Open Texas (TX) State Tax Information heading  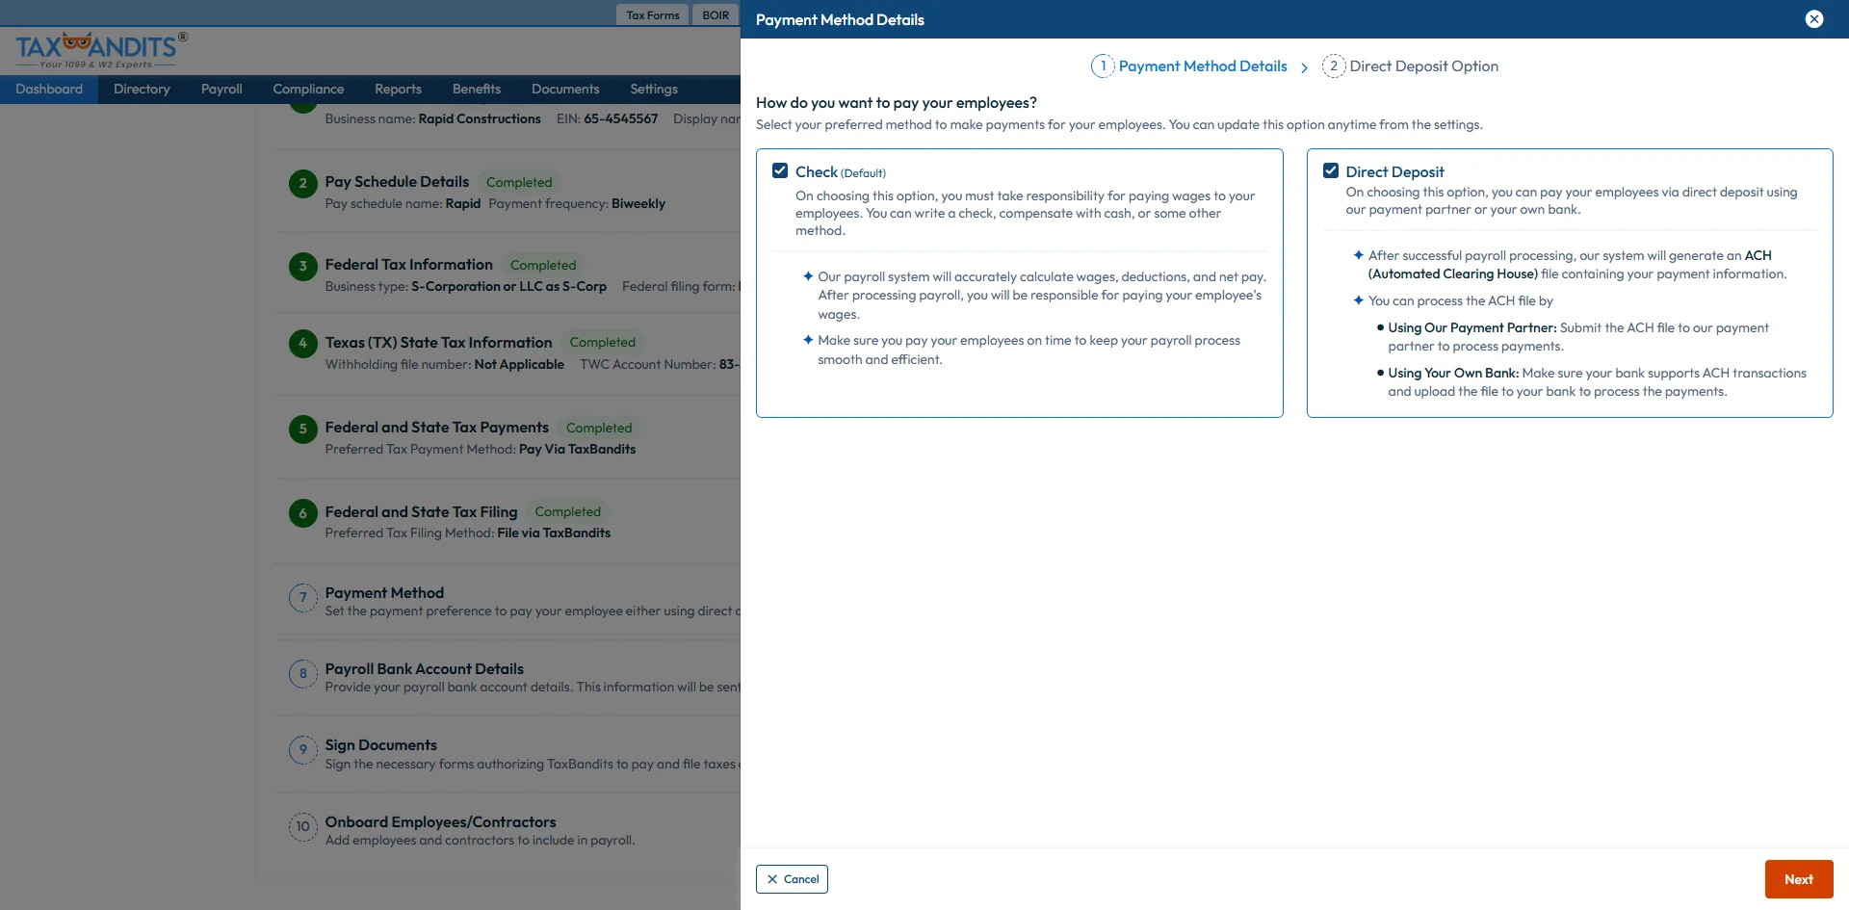point(438,343)
